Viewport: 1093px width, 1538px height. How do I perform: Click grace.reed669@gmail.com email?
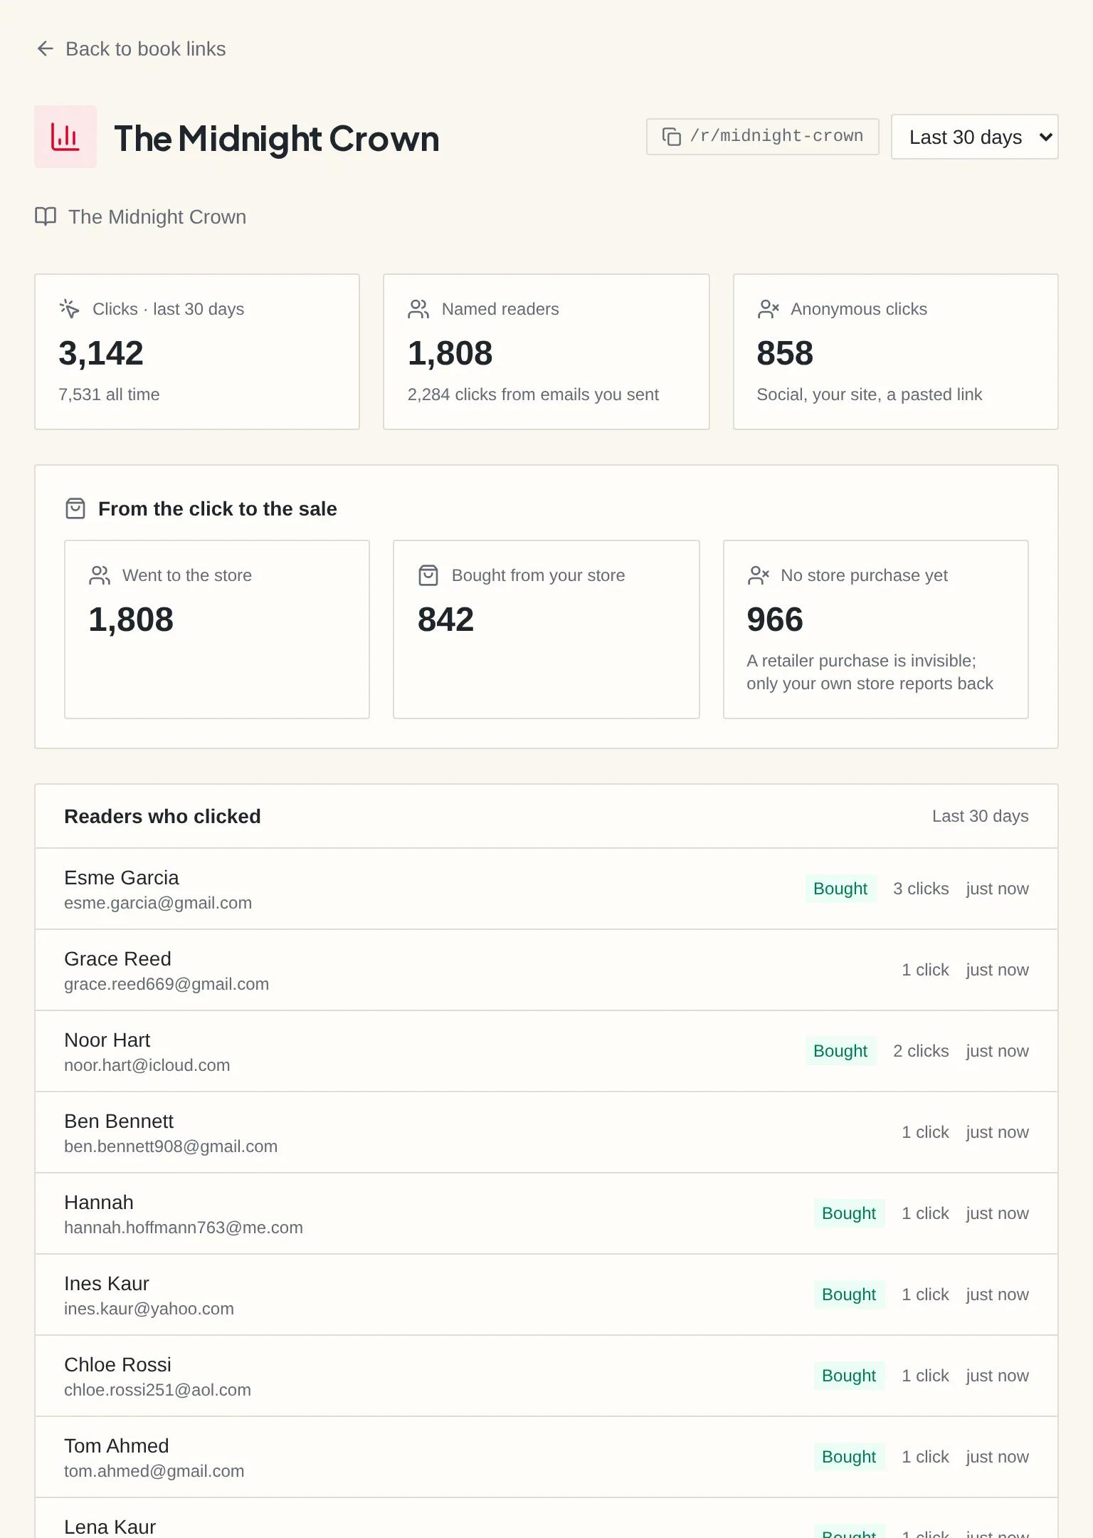coord(167,984)
